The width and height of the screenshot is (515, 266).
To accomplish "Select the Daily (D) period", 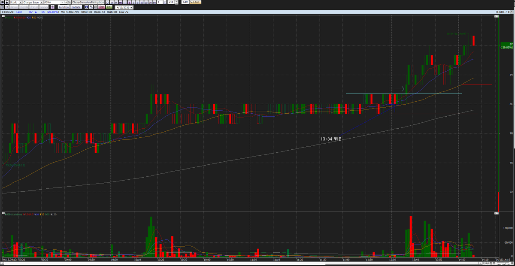I will [108, 3].
